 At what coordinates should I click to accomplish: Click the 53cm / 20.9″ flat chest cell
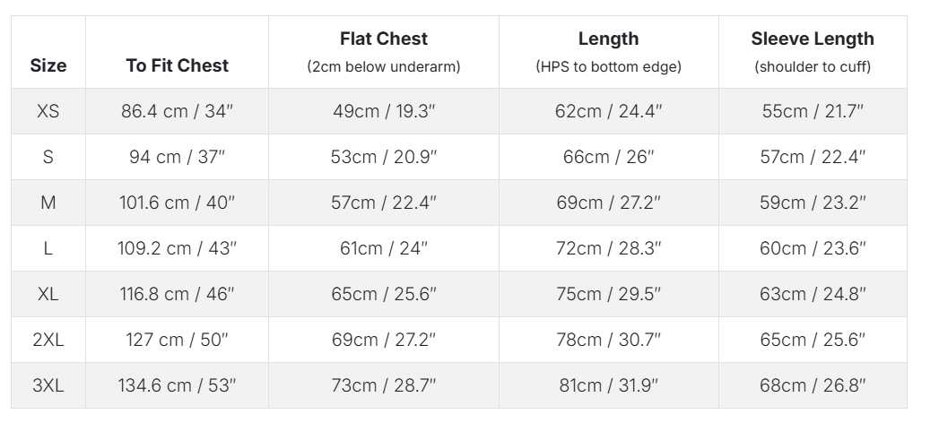tap(384, 157)
